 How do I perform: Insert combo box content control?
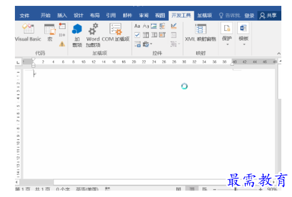coord(145,35)
